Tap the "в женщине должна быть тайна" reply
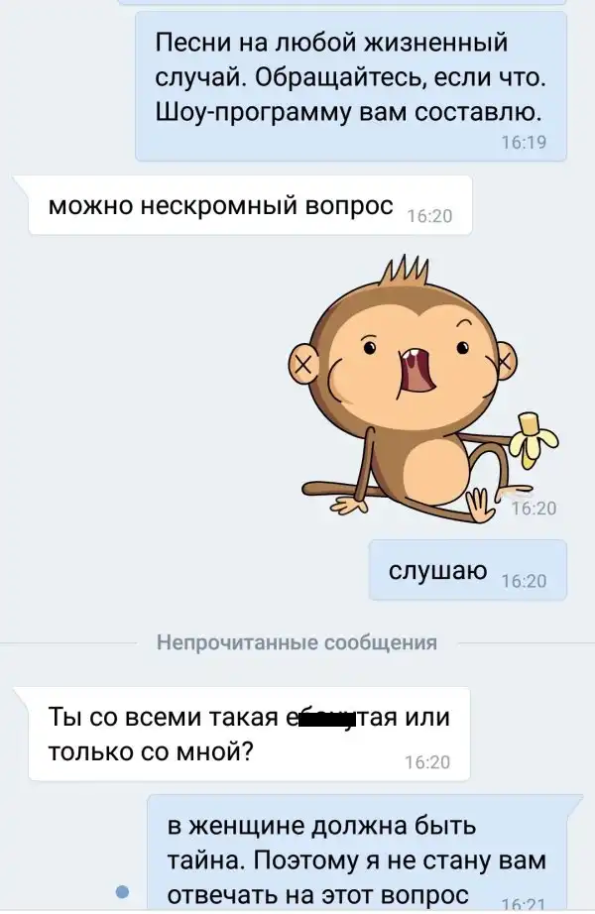This screenshot has width=595, height=914. [x=365, y=854]
